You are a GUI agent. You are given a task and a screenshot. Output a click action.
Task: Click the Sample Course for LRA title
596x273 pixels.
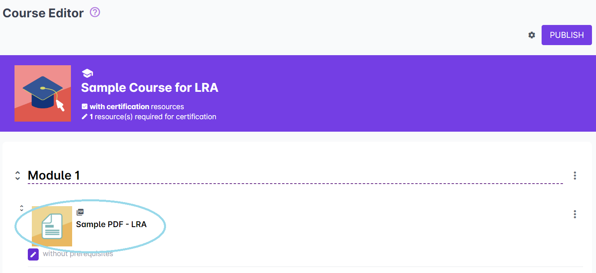(150, 87)
